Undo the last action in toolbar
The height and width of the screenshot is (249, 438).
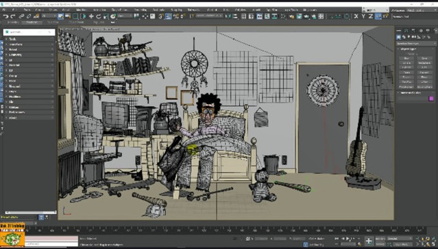click(x=5, y=16)
